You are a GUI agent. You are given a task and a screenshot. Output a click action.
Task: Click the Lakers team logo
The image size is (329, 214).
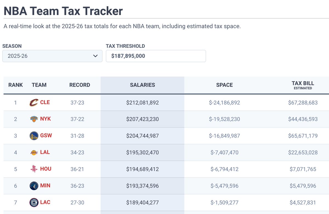point(34,153)
